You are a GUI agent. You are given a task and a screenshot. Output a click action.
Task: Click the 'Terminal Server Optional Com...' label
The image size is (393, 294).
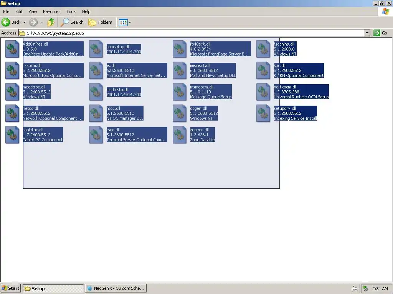(136, 140)
